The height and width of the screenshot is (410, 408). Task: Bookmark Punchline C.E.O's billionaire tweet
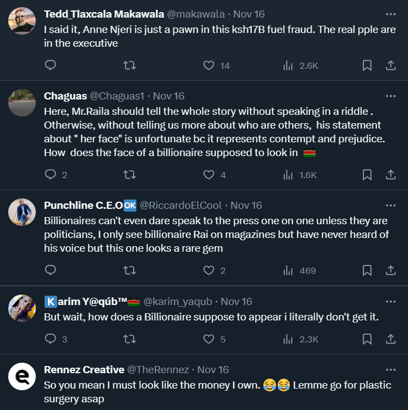coord(367,270)
